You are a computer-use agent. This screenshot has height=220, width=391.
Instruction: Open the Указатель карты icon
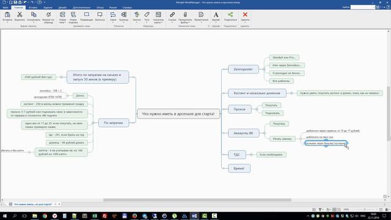pos(158,15)
